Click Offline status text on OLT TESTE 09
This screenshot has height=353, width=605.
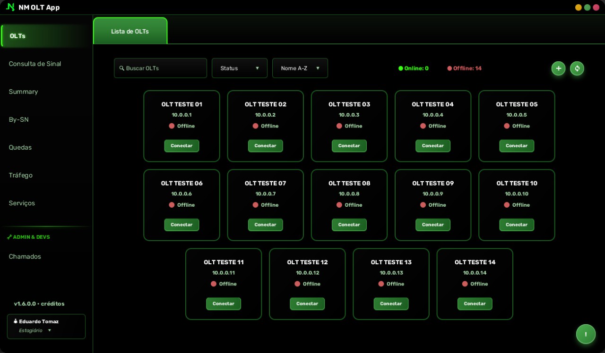[437, 205]
